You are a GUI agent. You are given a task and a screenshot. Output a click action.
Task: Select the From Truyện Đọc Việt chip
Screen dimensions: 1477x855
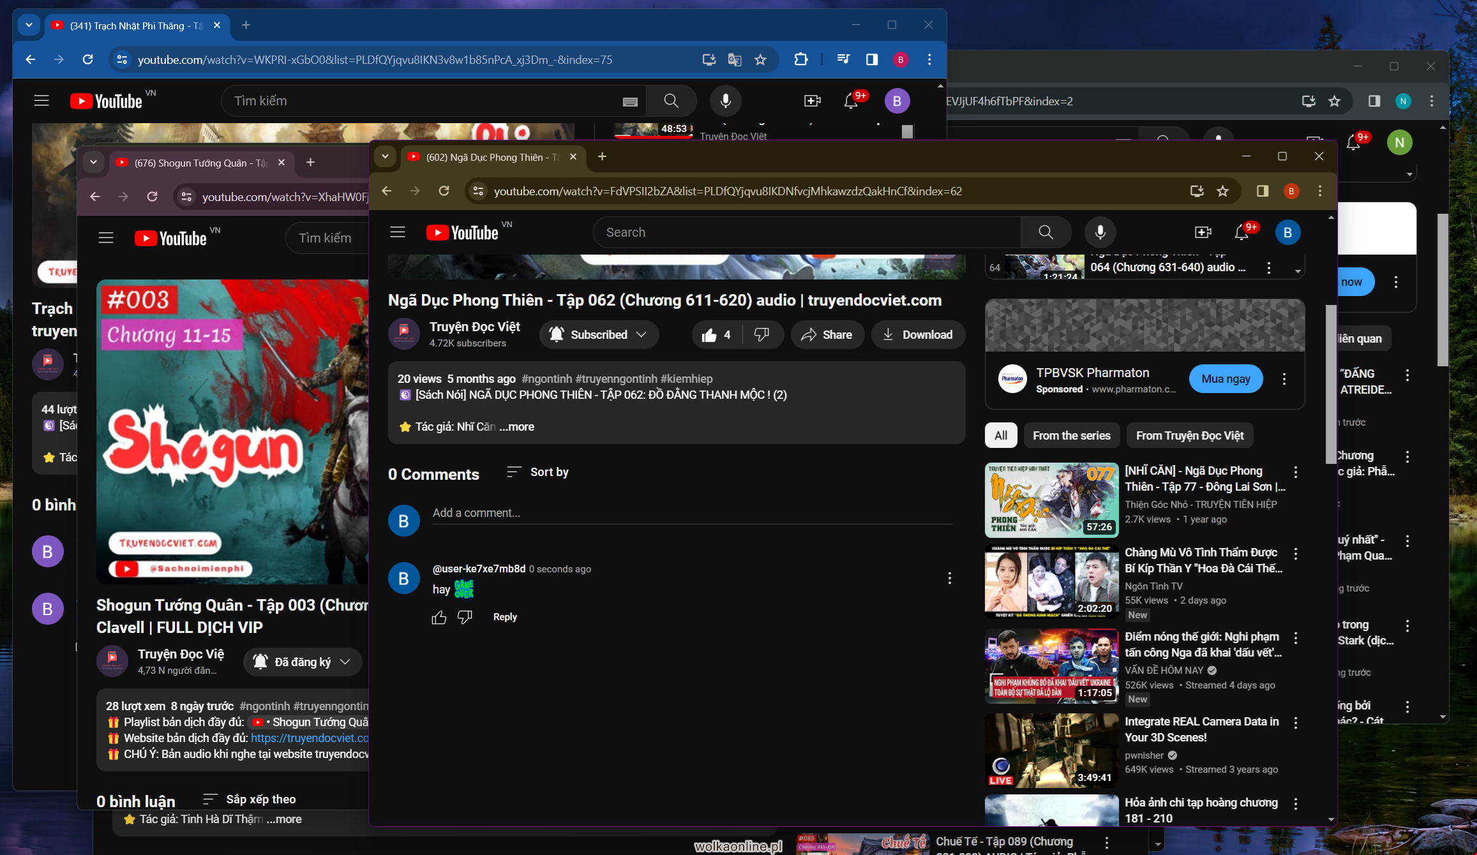1190,436
